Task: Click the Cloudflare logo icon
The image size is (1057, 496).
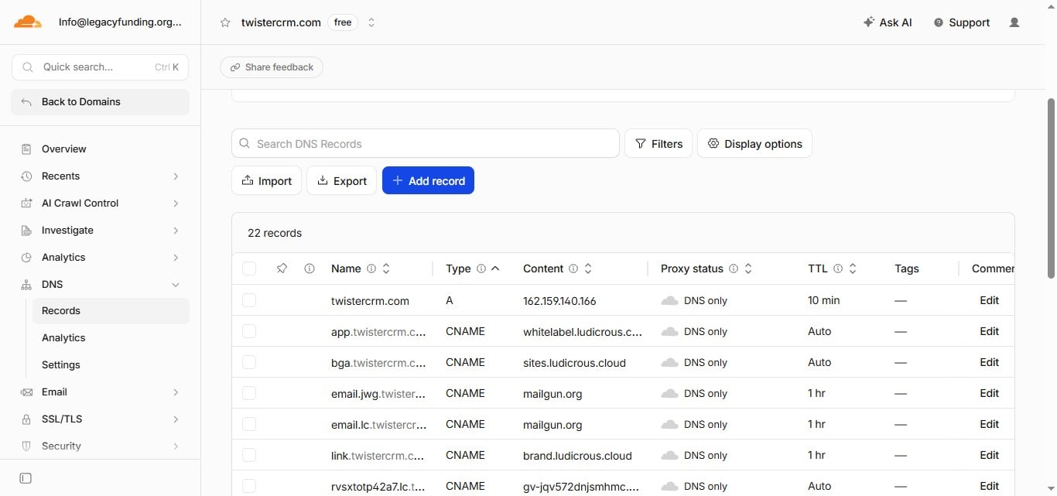Action: point(28,22)
